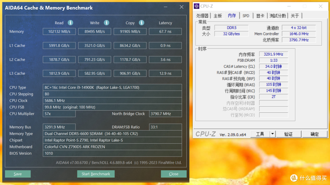This screenshot has width=330, height=185.
Task: Click DRAM:FSB Ratio value 33:1
Action: [x=165, y=127]
